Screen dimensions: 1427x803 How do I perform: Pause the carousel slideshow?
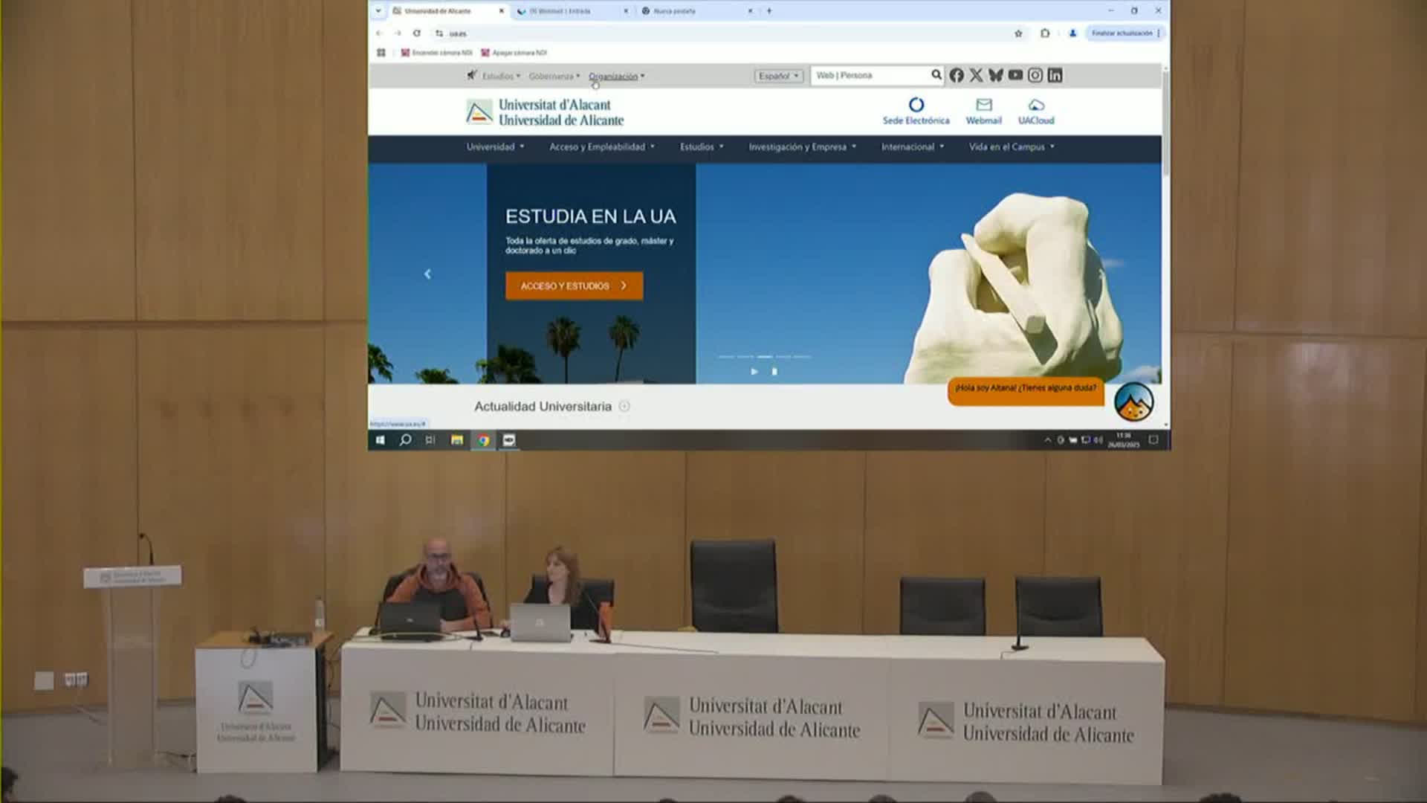coord(774,371)
